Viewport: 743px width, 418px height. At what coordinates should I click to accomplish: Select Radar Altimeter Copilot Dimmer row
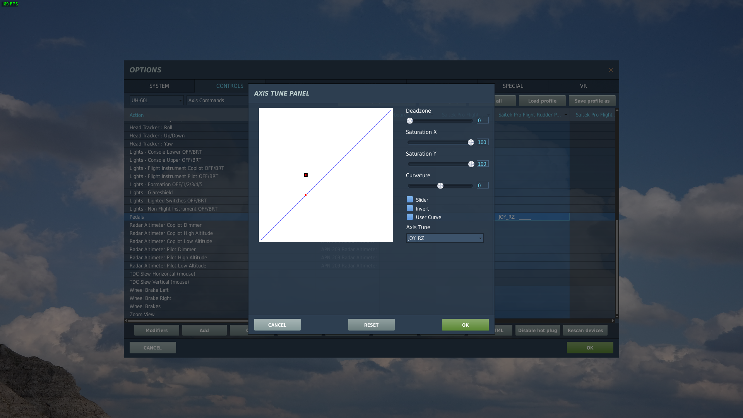(x=186, y=225)
